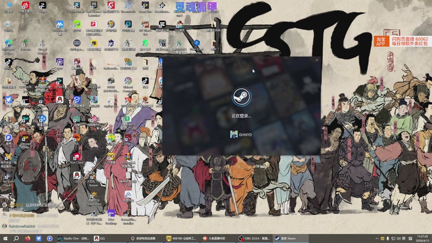The height and width of the screenshot is (243, 432).
Task: Click the 淘宝 APP orange ad badge
Action: pos(381,42)
